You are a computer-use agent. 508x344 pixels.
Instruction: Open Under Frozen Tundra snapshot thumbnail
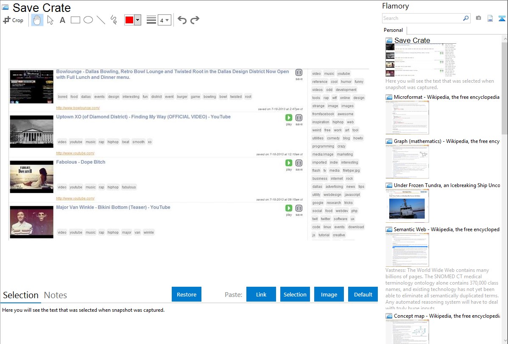click(407, 206)
